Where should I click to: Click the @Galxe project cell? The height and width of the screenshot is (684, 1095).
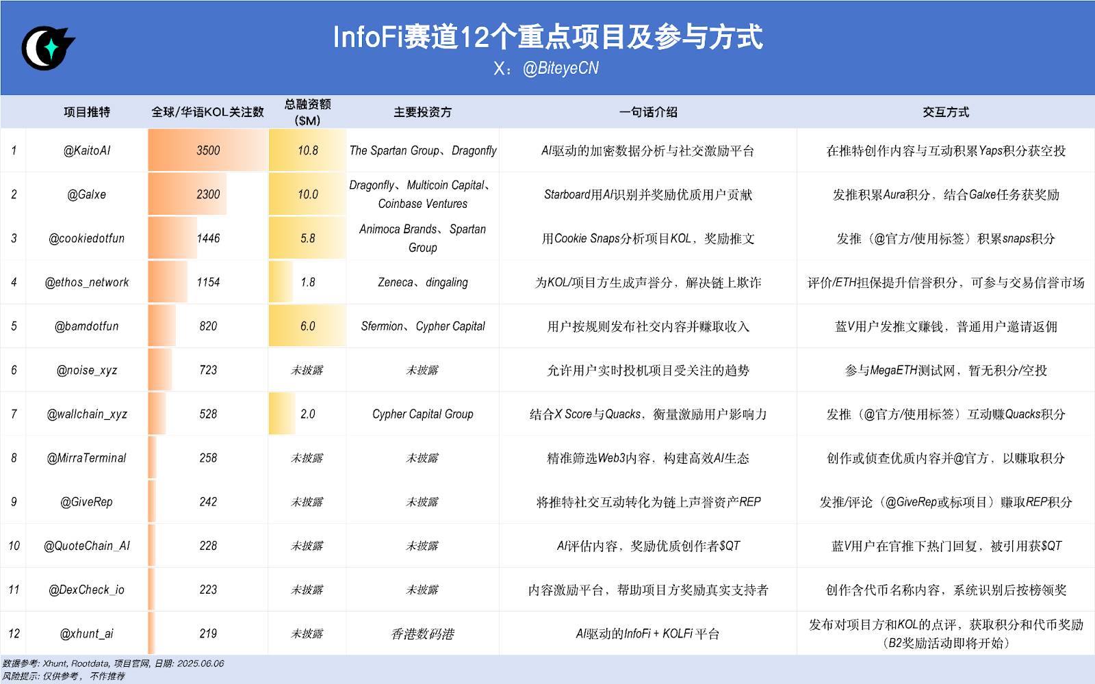click(x=87, y=194)
